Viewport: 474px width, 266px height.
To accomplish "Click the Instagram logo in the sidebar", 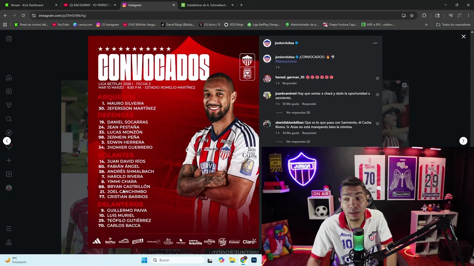I will point(9,38).
